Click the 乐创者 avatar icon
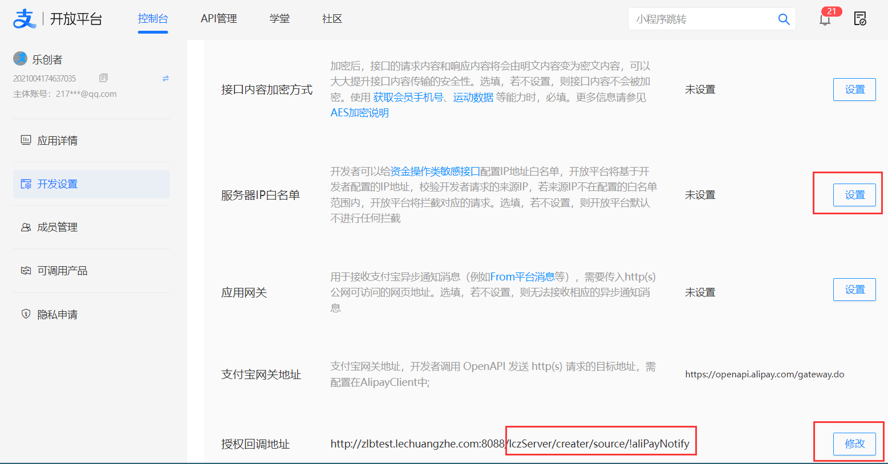888x464 pixels. tap(21, 59)
